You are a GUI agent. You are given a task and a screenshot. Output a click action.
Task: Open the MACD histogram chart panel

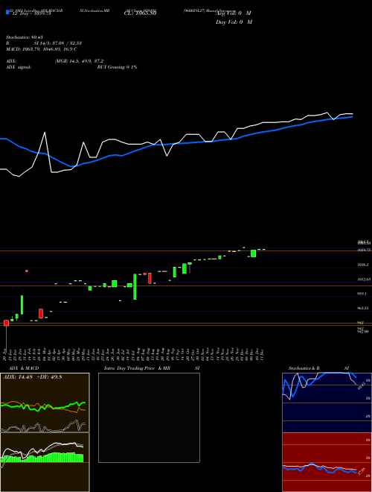point(45,462)
